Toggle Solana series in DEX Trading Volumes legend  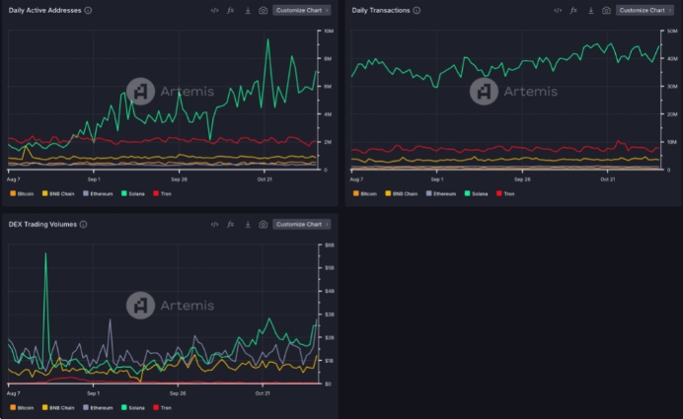click(133, 408)
